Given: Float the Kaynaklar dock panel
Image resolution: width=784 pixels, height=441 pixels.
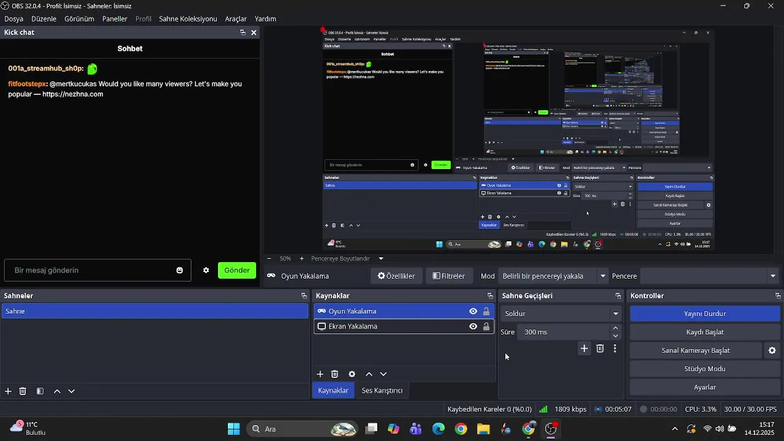Looking at the screenshot, I should pyautogui.click(x=490, y=296).
